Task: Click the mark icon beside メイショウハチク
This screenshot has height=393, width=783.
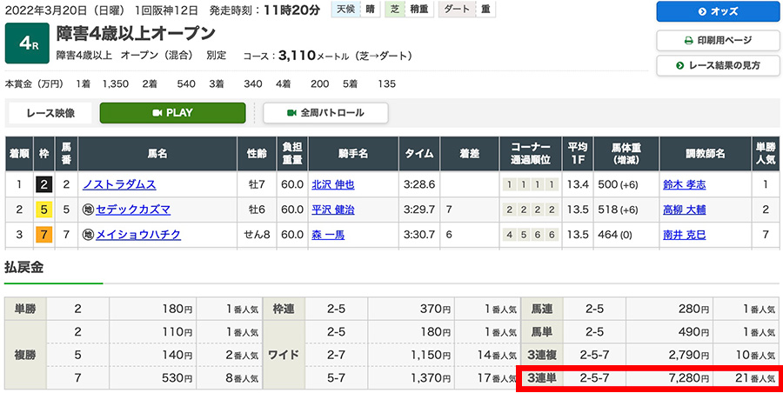Action: (88, 235)
